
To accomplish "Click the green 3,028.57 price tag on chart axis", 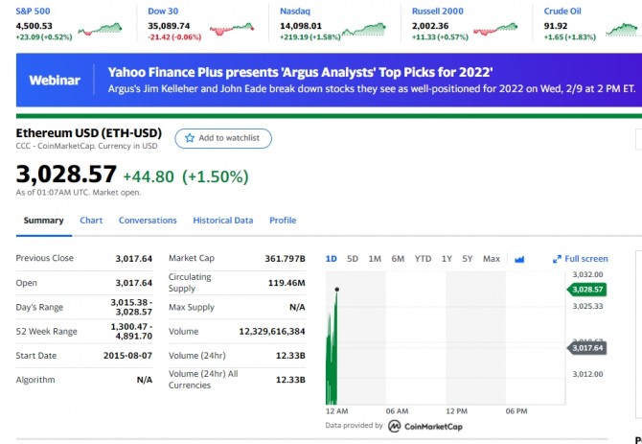I will (586, 290).
